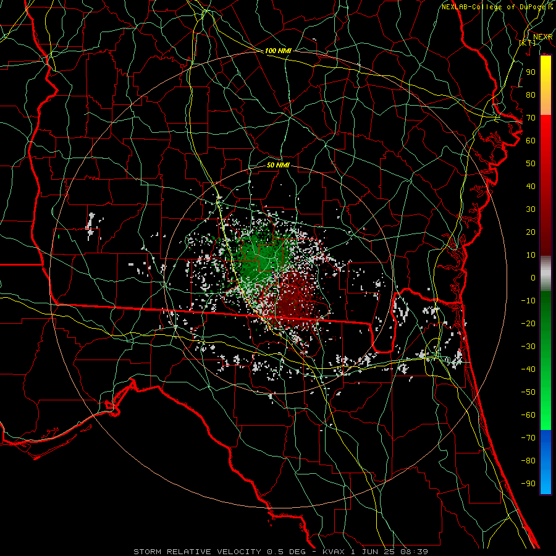Click the 50 NMI range ring label
556x556 pixels.
coord(278,165)
